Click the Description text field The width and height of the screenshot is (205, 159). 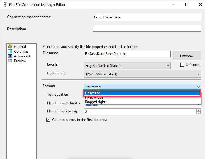click(147, 28)
